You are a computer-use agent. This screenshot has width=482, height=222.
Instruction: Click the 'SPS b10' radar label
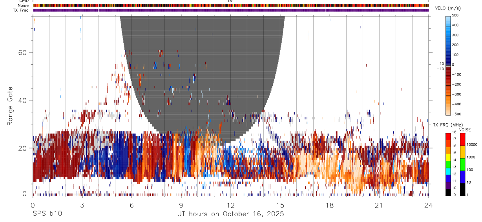point(47,214)
